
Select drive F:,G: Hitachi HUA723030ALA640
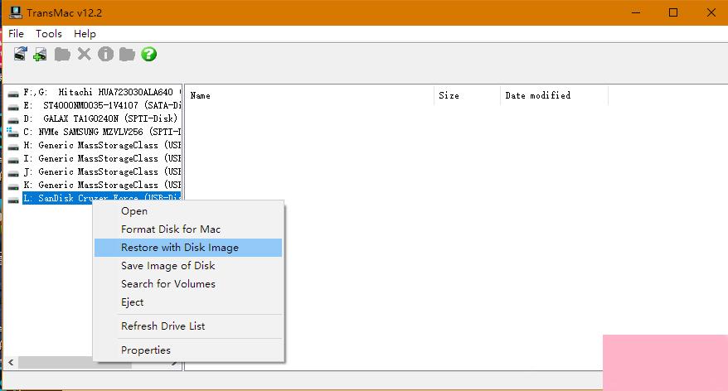click(x=102, y=92)
